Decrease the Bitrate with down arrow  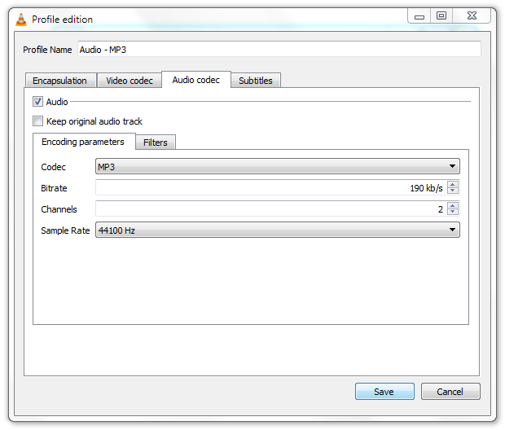pos(453,191)
